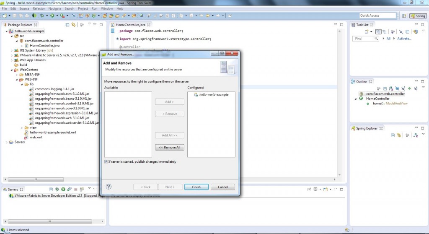The image size is (429, 234).
Task: Click the Debug bug icon in main toolbar
Action: pos(42,16)
